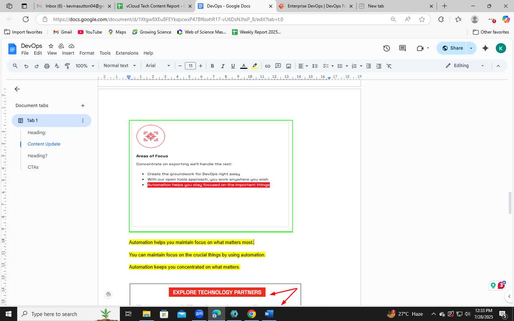The height and width of the screenshot is (321, 514).
Task: Collapse the toolbar menus chevron
Action: coord(498,66)
